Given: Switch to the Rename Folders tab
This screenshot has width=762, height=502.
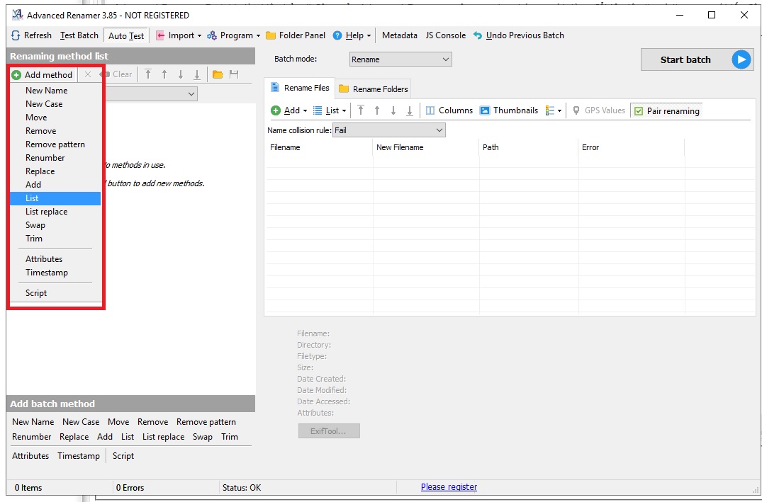Looking at the screenshot, I should pyautogui.click(x=374, y=89).
